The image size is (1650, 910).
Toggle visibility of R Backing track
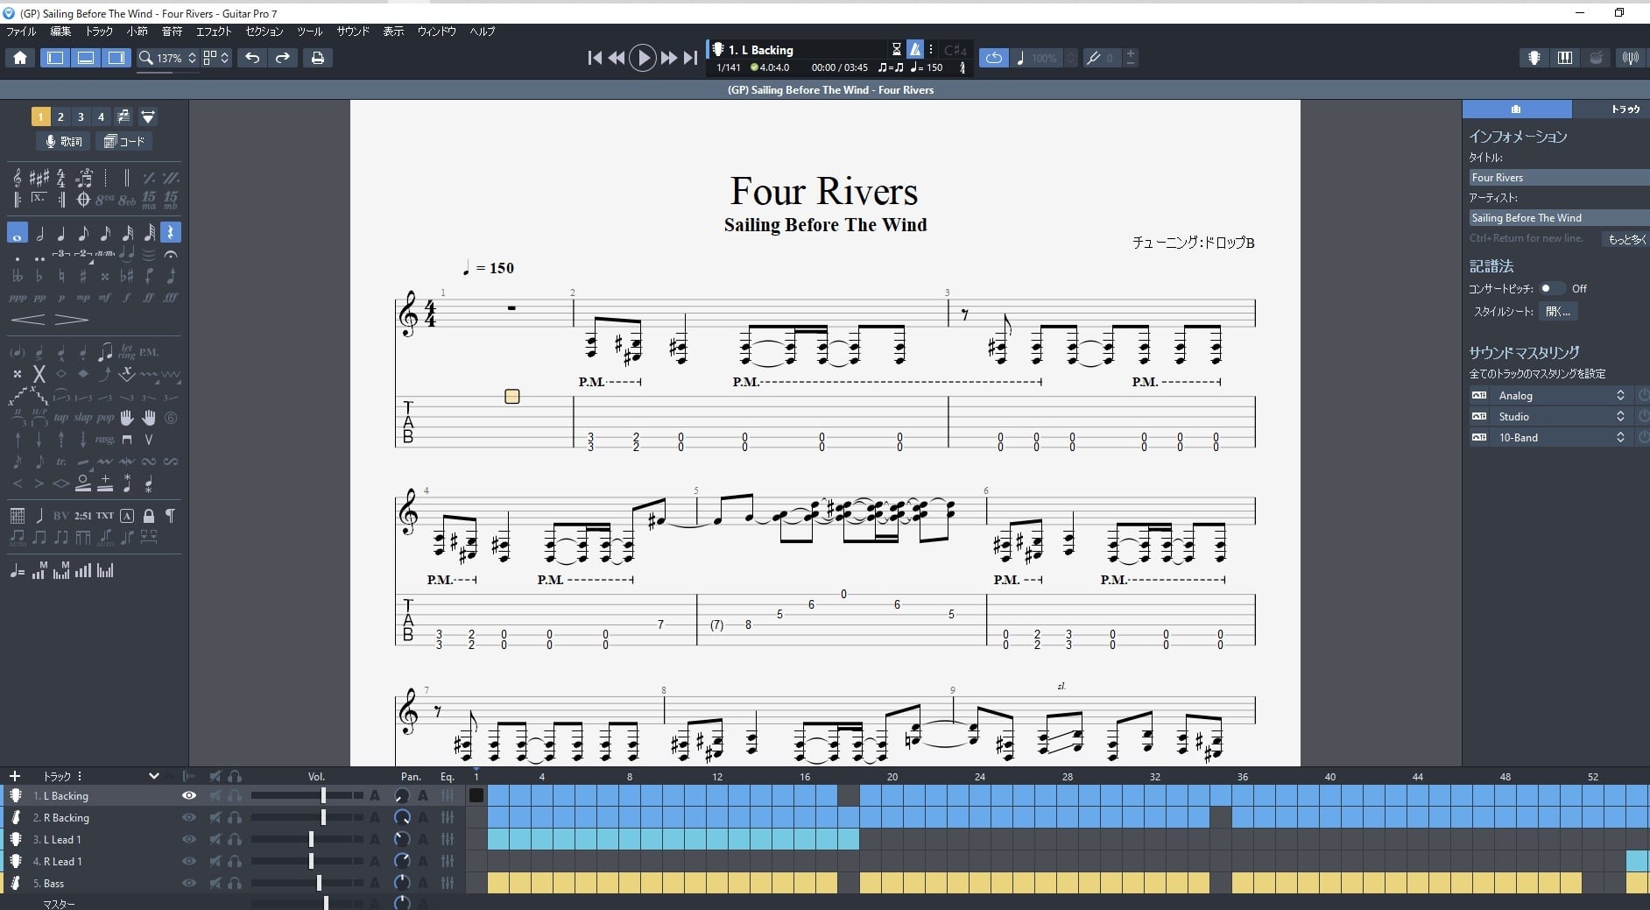tap(188, 817)
